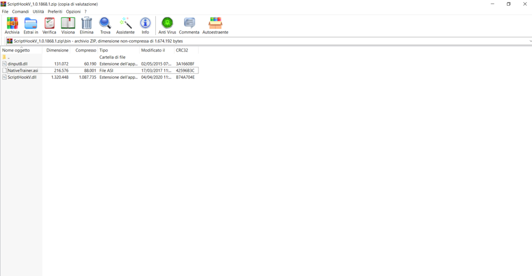Minimize the WinRAR window
This screenshot has width=532, height=276.
pos(492,4)
